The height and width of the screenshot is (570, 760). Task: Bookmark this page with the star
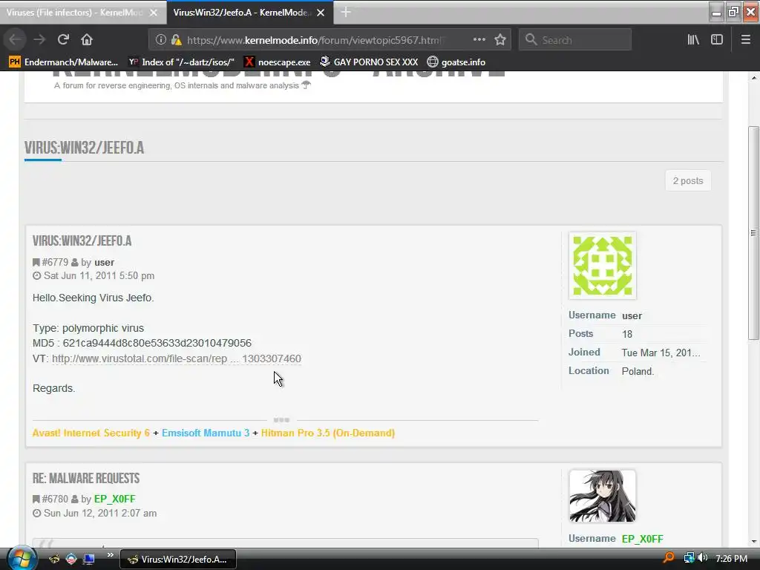(500, 40)
